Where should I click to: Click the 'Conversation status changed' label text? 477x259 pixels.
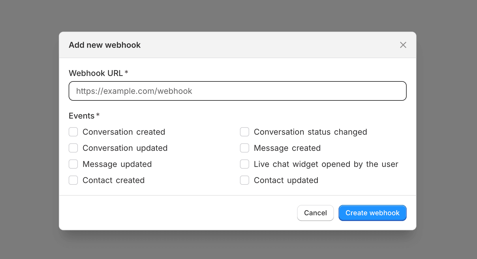coord(310,132)
